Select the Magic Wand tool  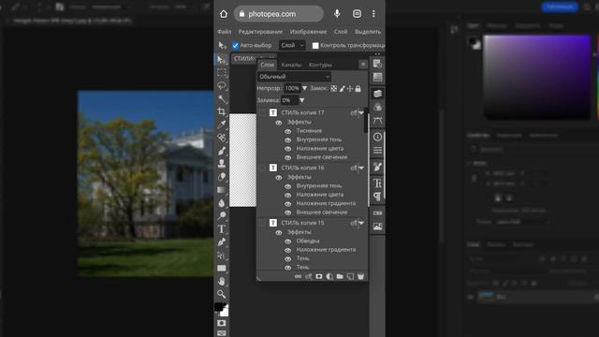click(222, 99)
